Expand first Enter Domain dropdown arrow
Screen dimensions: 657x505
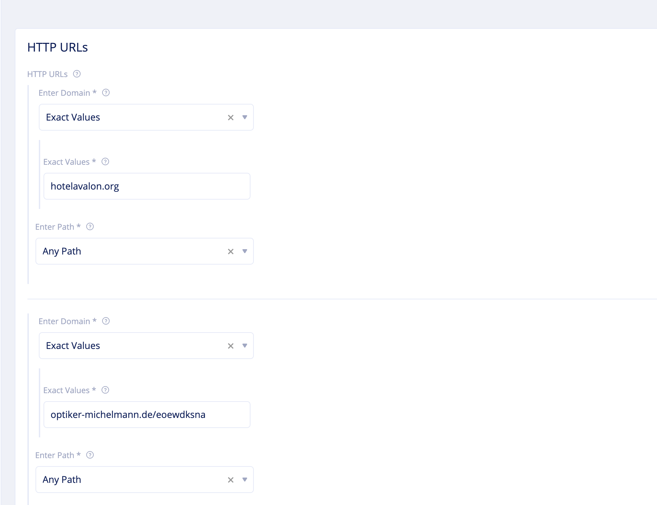245,118
